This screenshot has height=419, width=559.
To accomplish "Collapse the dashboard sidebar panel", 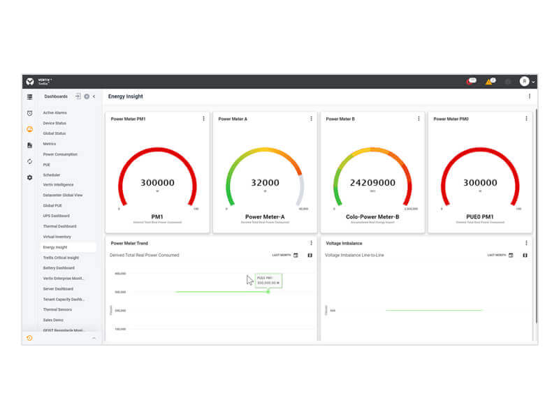I will click(94, 96).
